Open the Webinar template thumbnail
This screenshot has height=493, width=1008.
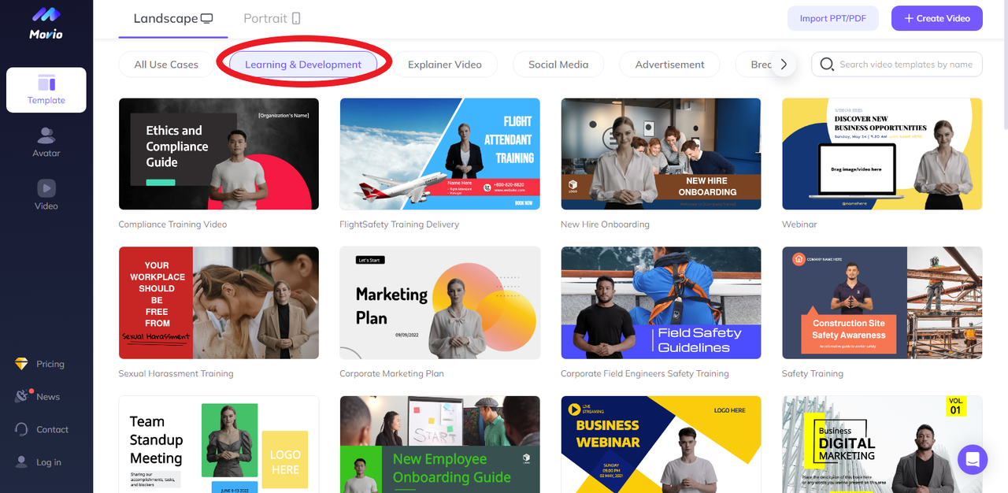[882, 154]
